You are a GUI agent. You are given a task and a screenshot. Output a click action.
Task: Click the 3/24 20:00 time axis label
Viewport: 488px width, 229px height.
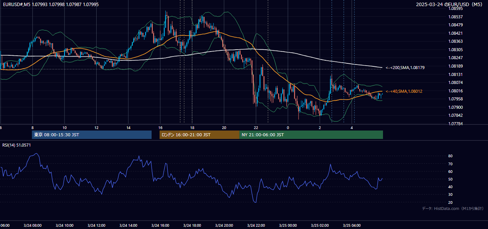tap(224, 225)
